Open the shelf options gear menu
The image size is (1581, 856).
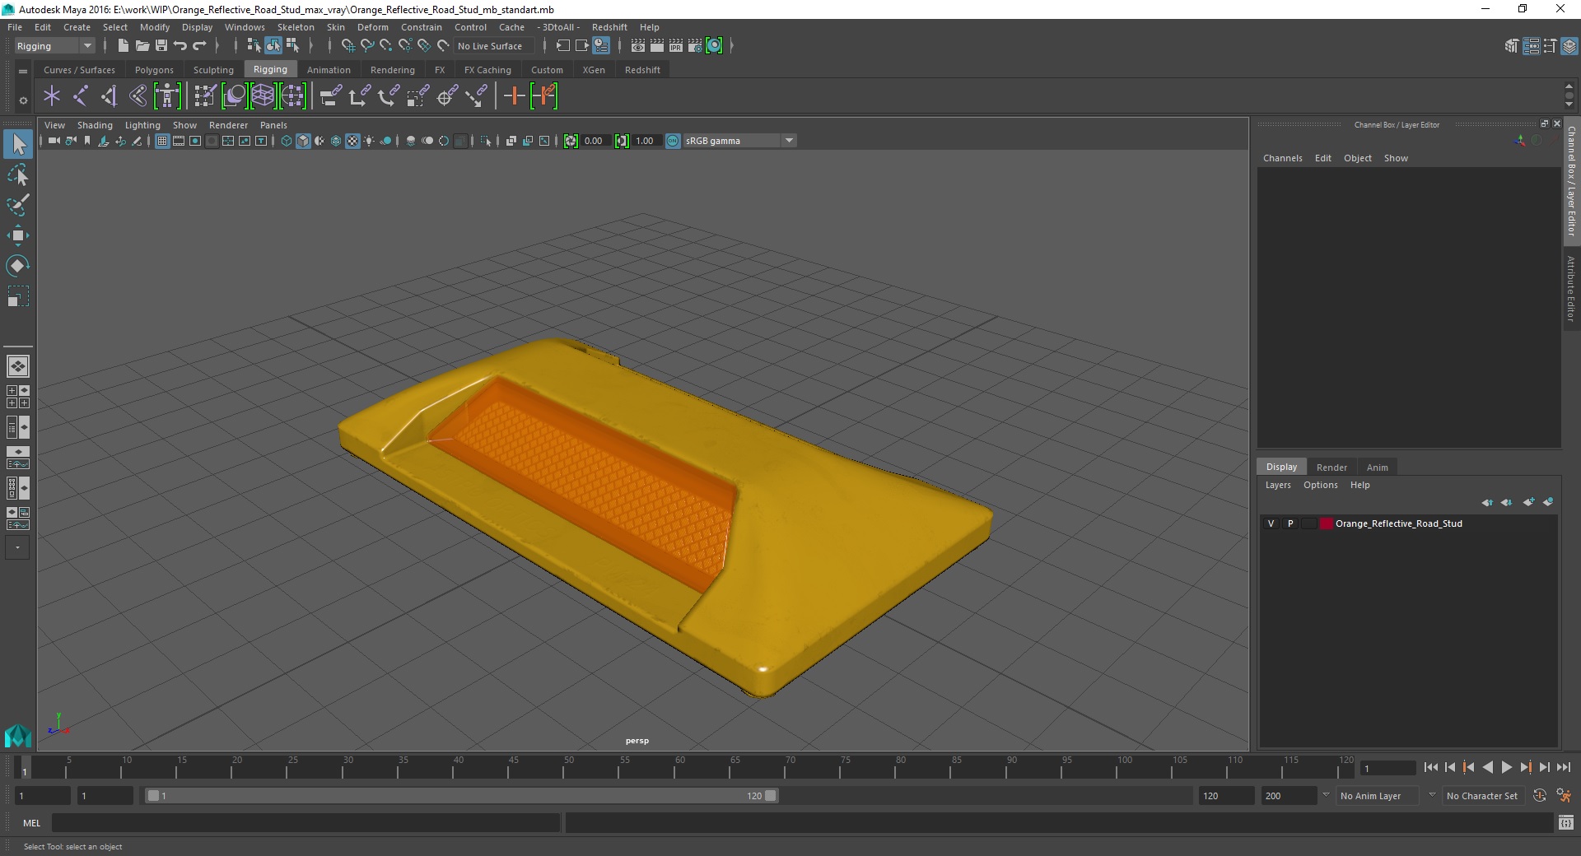[23, 100]
